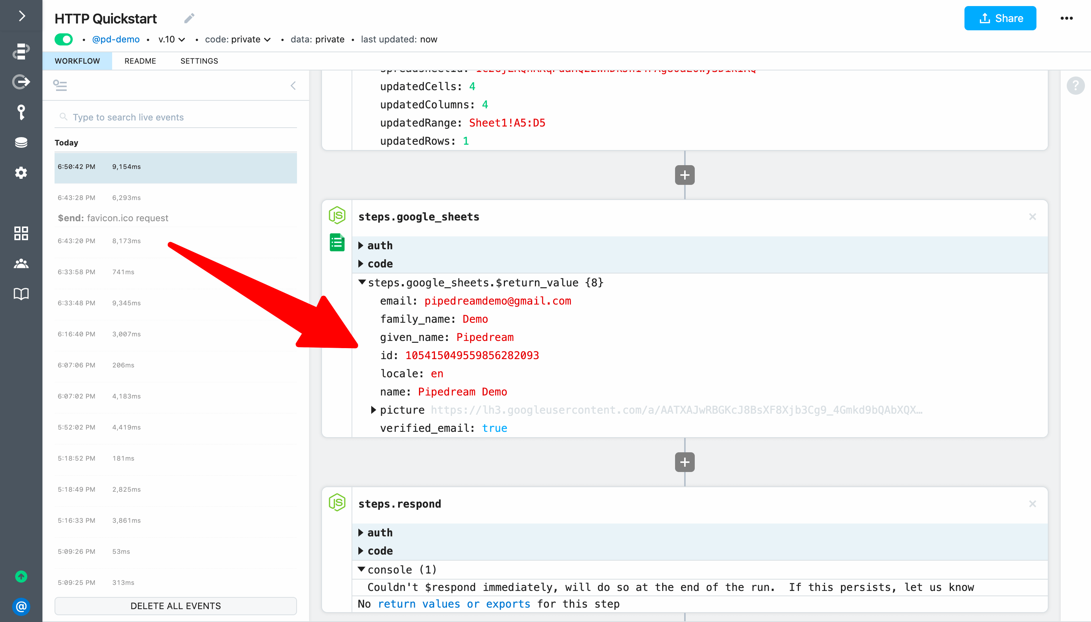Screen dimensions: 1091x622
Task: Open the API keys icon in sidebar
Action: coord(21,112)
